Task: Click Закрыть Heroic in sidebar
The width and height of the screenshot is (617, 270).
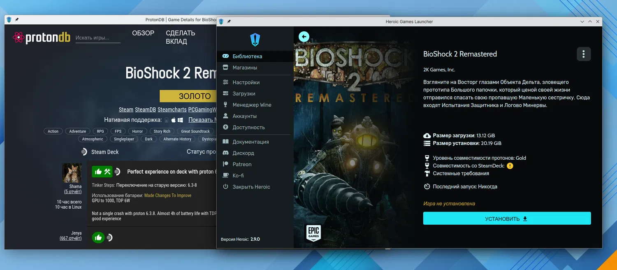Action: click(255, 187)
